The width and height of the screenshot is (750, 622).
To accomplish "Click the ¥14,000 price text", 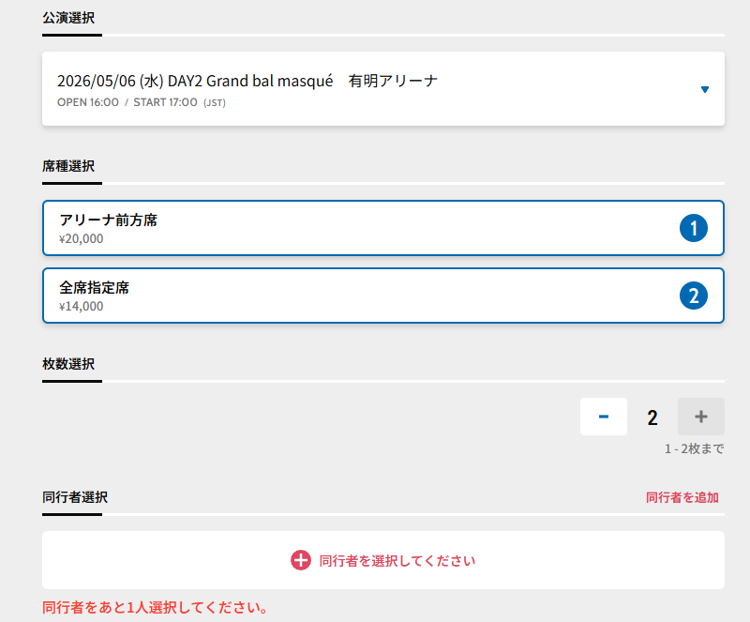I will click(x=81, y=306).
